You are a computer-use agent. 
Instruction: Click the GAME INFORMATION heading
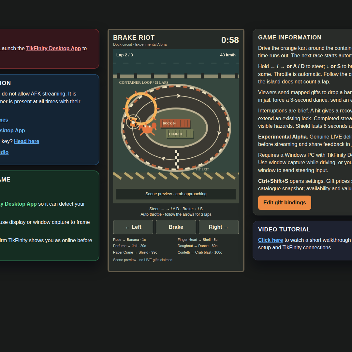[290, 37]
